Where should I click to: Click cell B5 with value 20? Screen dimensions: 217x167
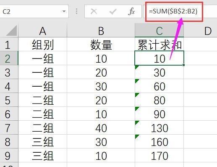[x=101, y=100]
